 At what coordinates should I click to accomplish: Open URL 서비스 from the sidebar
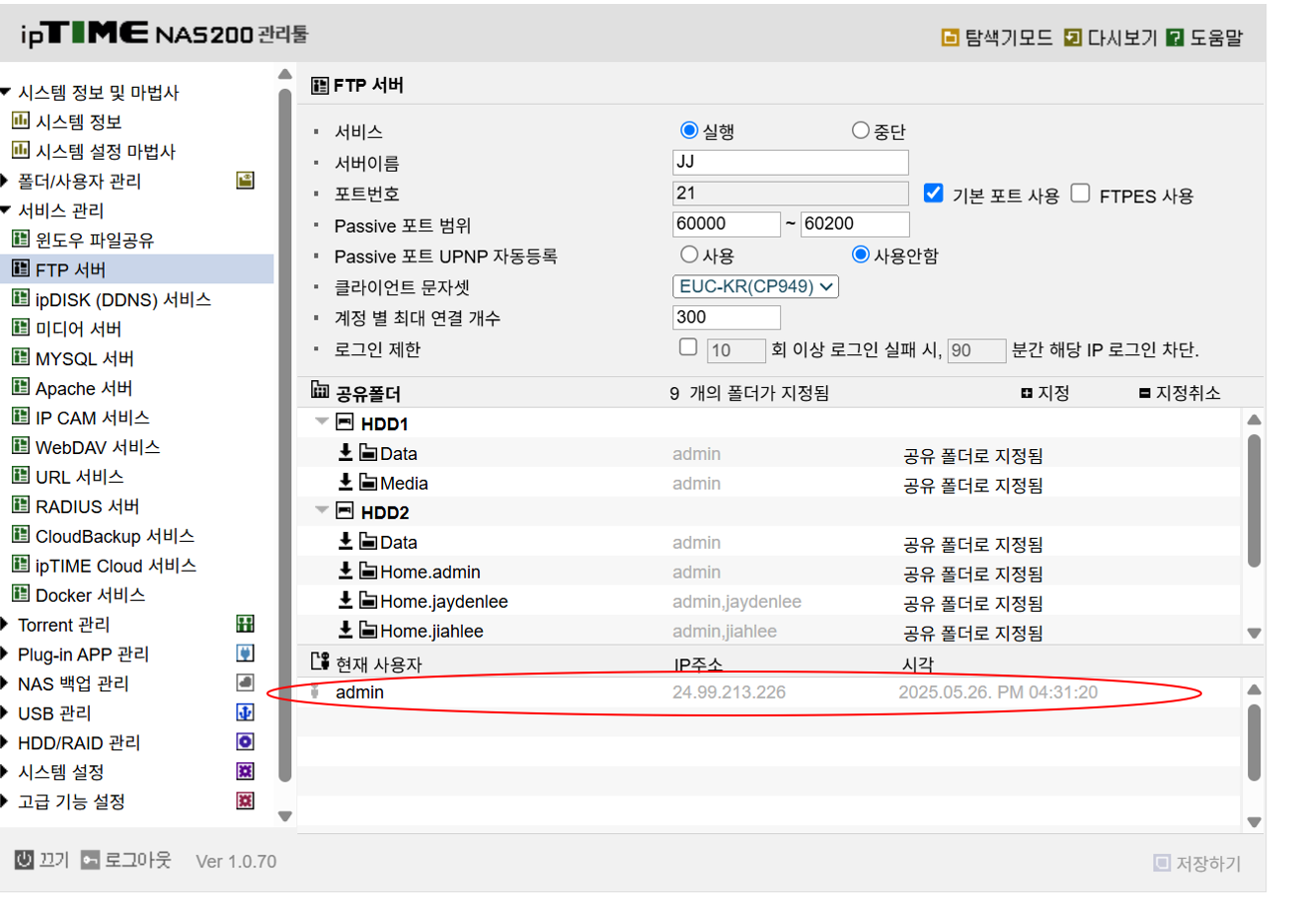point(68,476)
